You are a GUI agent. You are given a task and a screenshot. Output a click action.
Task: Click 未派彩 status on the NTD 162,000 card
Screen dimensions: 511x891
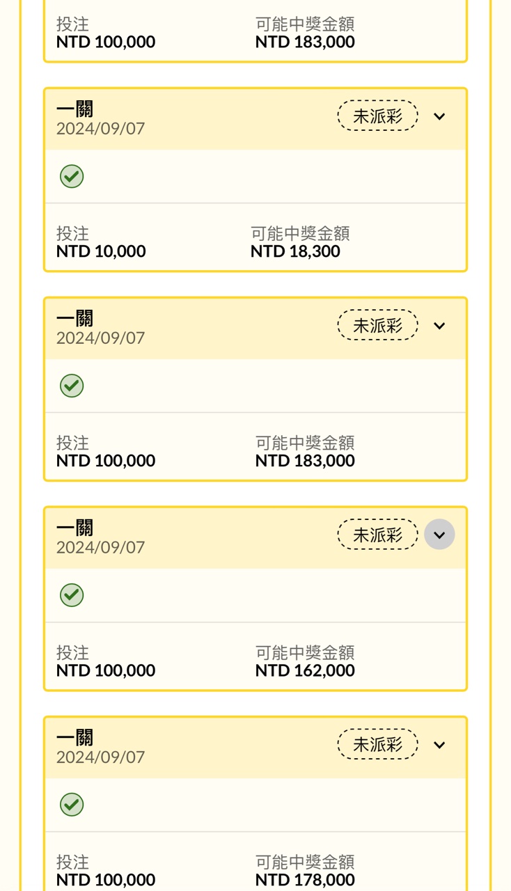pyautogui.click(x=377, y=535)
